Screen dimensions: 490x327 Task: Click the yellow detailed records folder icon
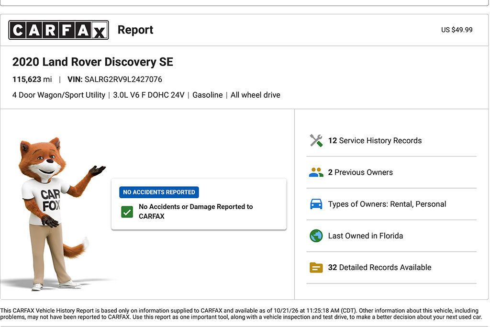[x=316, y=268]
